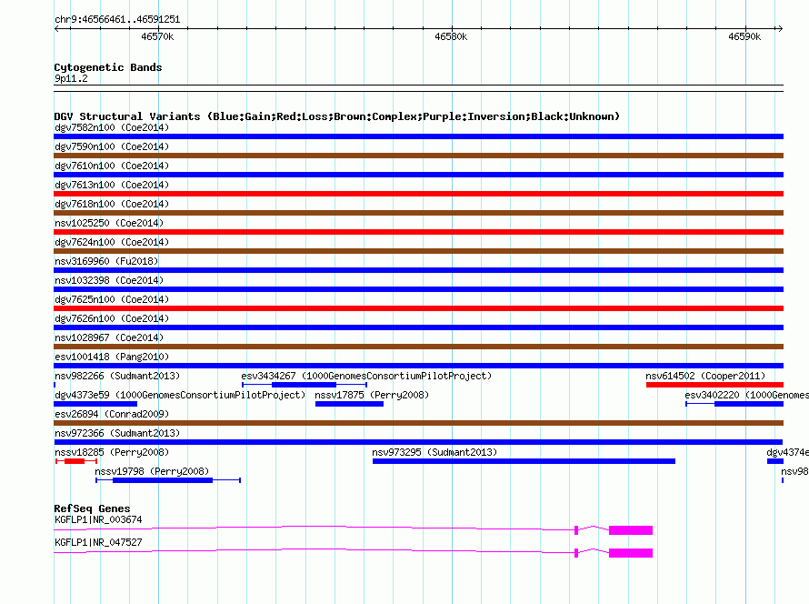Select the KGFLP1|NR_047527 gene label

pyautogui.click(x=98, y=542)
